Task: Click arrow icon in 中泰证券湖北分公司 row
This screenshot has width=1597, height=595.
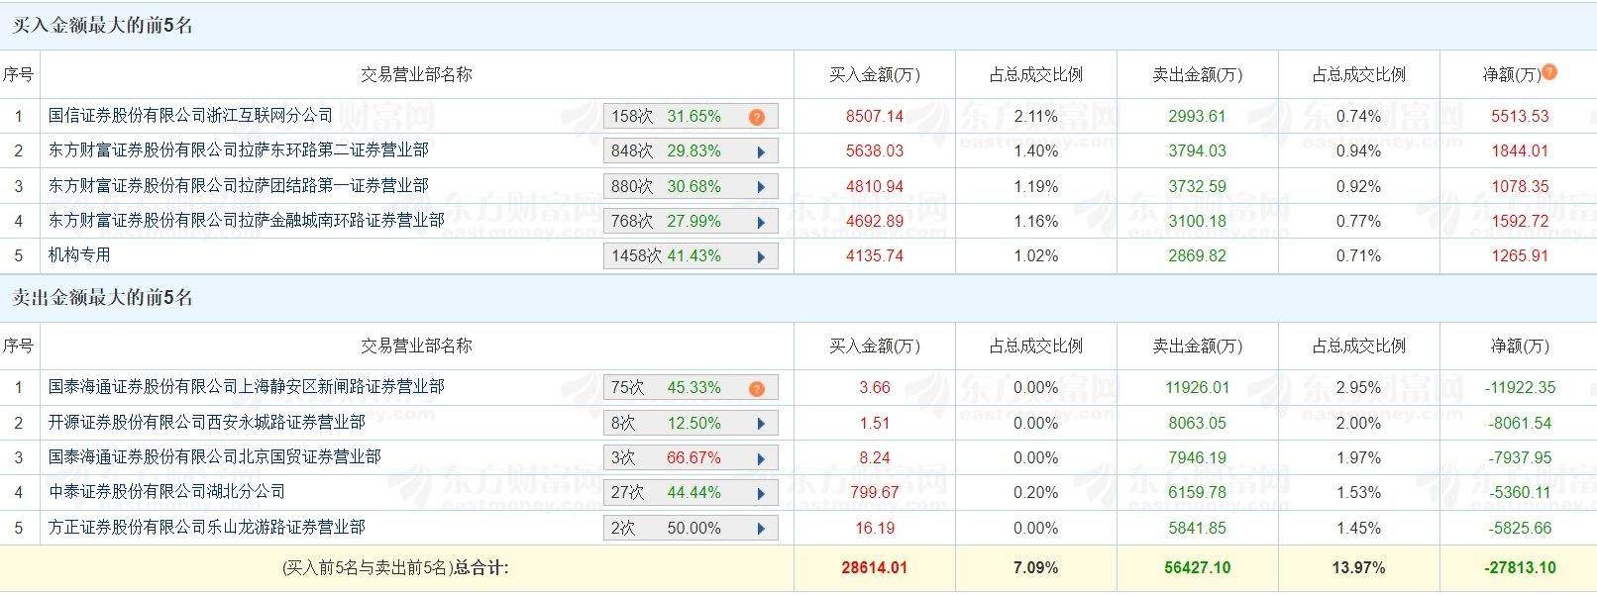Action: click(761, 493)
